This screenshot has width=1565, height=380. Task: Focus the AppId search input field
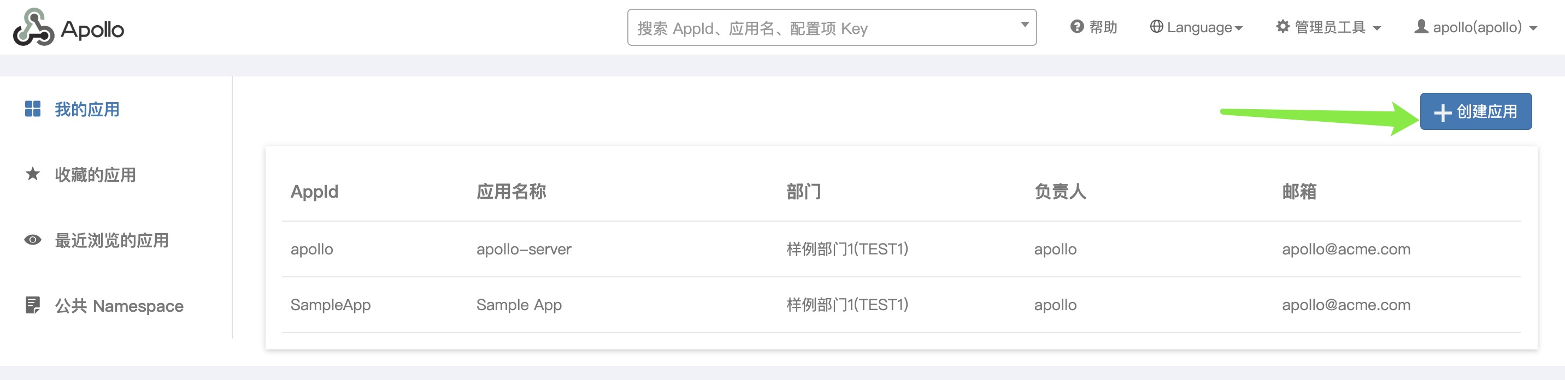click(x=823, y=28)
